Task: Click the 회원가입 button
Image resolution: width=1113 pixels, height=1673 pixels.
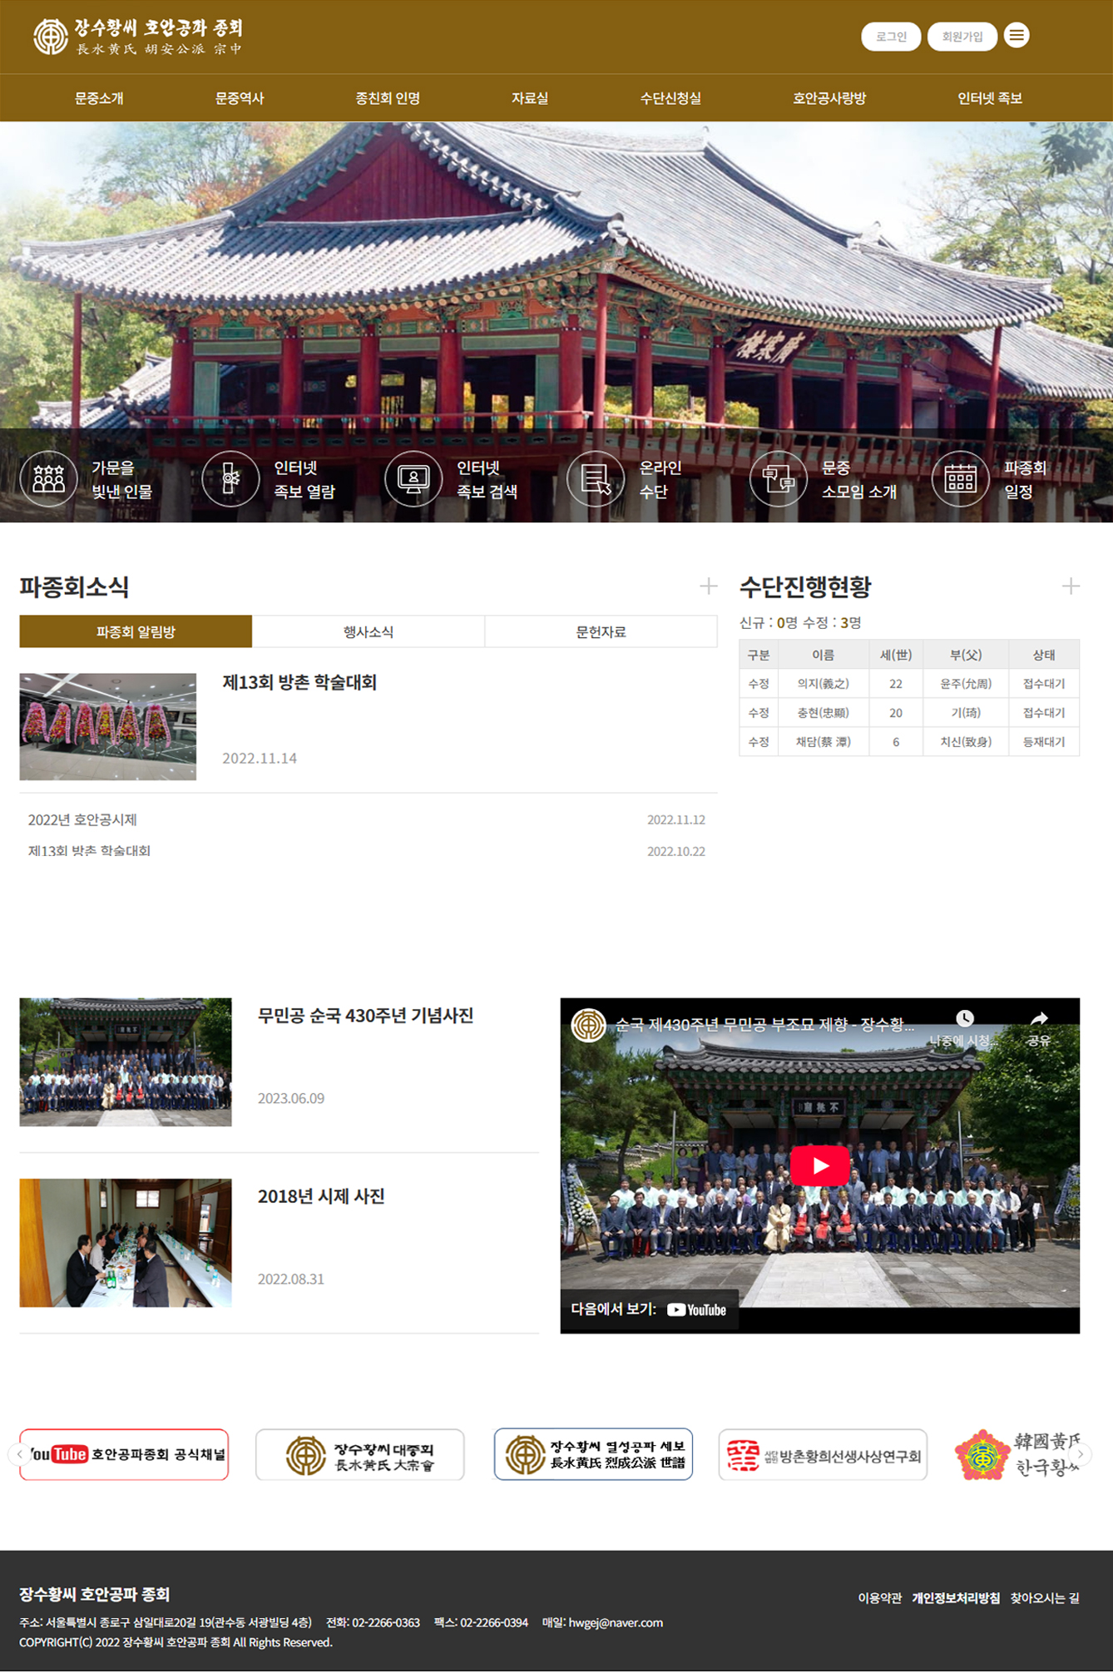Action: pyautogui.click(x=962, y=37)
